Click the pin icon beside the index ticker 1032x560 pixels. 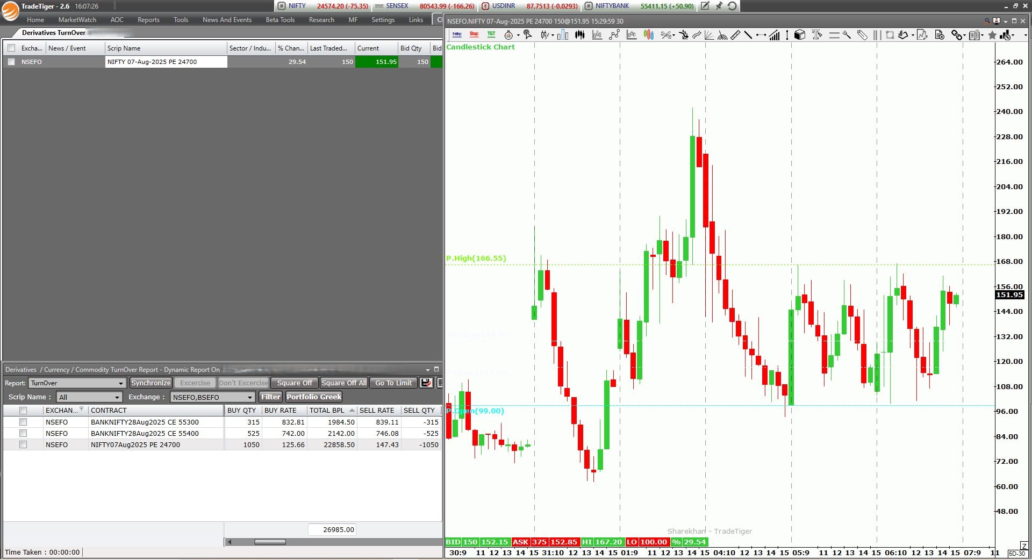pos(719,6)
